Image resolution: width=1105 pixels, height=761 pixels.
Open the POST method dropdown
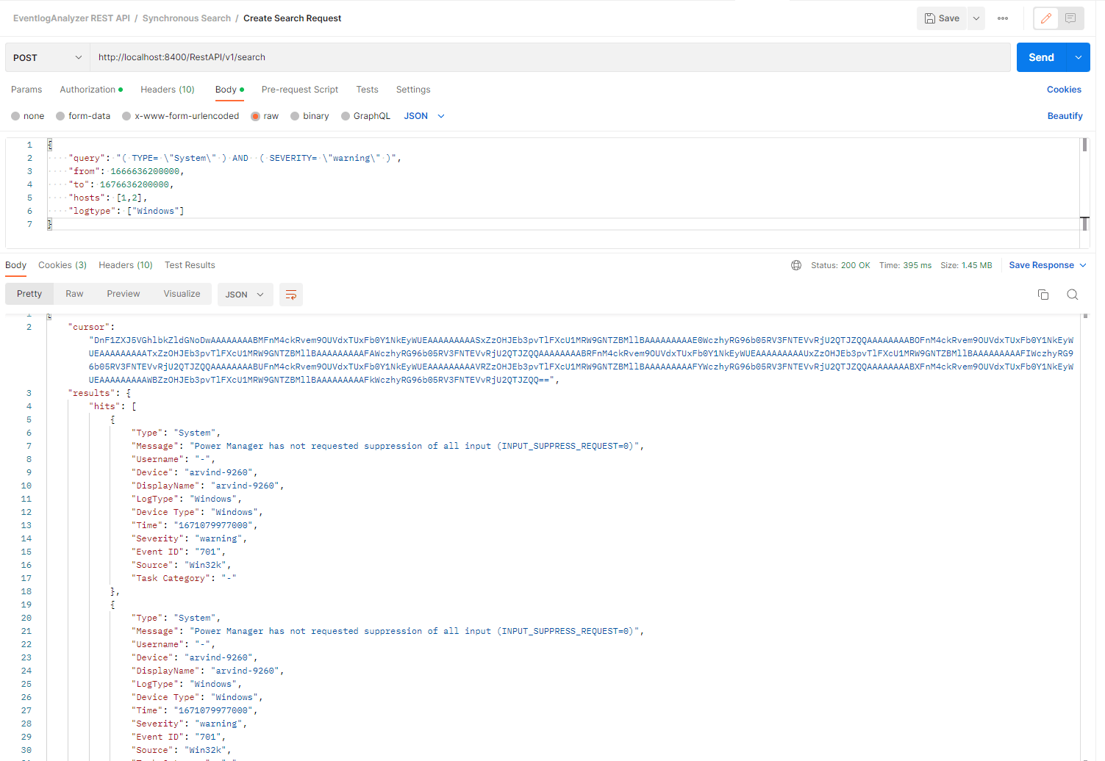coord(46,57)
